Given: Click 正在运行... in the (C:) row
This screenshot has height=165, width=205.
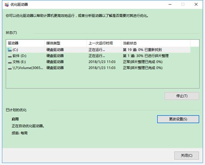Looking at the screenshot, I should point(97,50).
